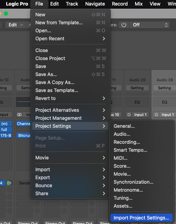Select the Audio 20 channel name
Screen dimensions: 176x224
[x=138, y=80]
